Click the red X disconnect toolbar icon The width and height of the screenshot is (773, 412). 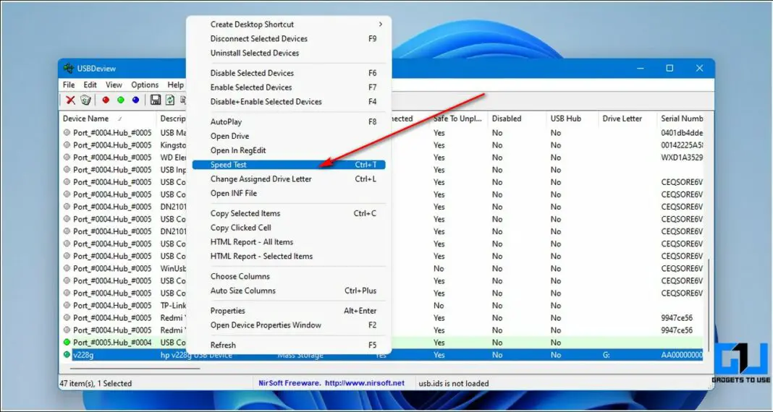[x=70, y=100]
